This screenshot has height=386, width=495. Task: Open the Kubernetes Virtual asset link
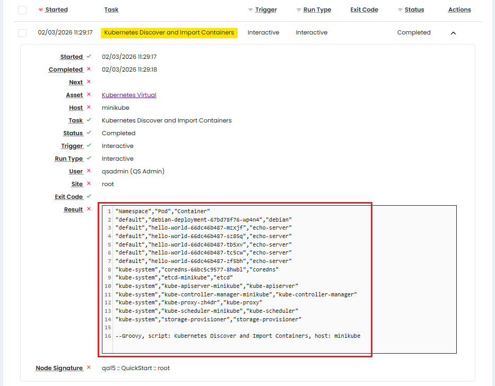click(129, 95)
